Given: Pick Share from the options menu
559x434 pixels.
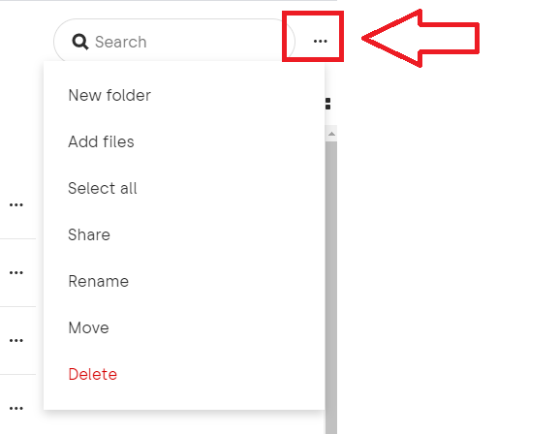Looking at the screenshot, I should pyautogui.click(x=89, y=234).
